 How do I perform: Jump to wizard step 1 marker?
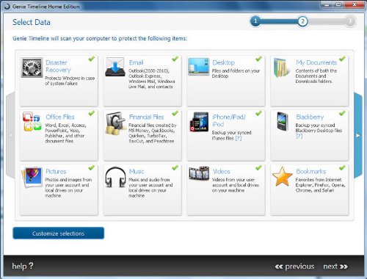click(255, 21)
